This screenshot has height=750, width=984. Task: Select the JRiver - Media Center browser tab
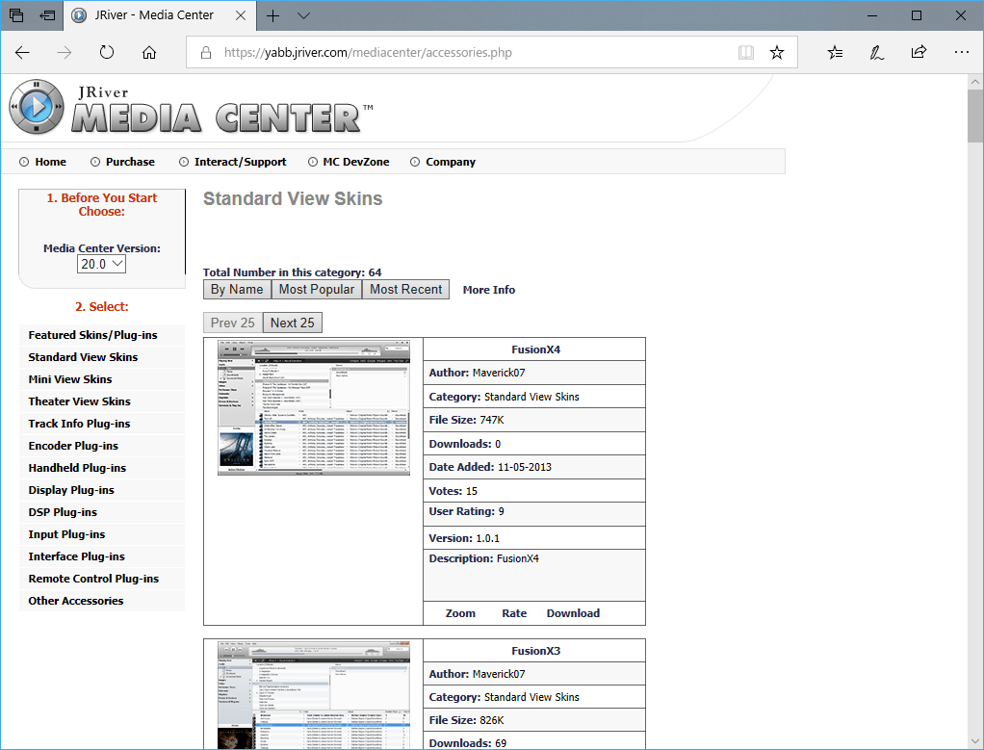[160, 15]
